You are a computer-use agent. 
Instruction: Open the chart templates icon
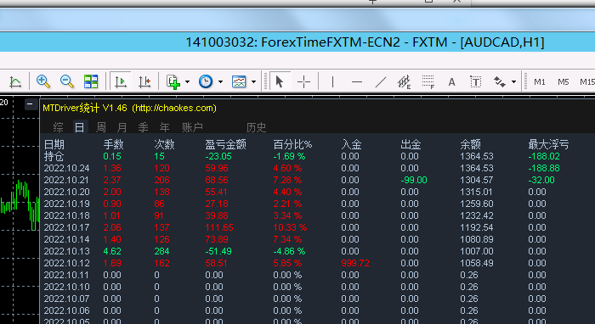pos(239,81)
